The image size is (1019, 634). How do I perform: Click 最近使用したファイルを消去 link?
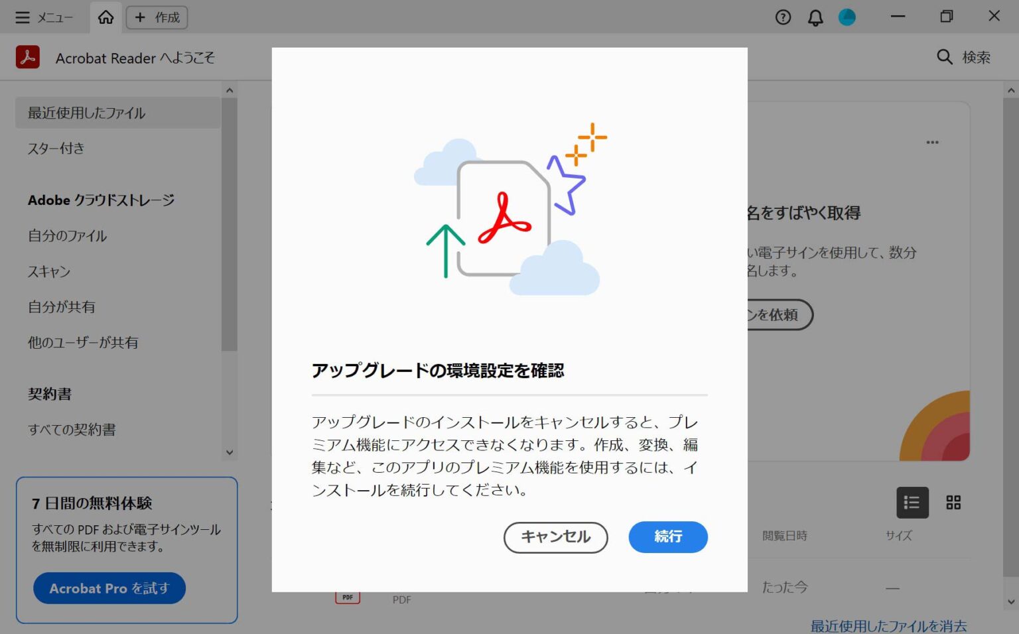click(888, 625)
